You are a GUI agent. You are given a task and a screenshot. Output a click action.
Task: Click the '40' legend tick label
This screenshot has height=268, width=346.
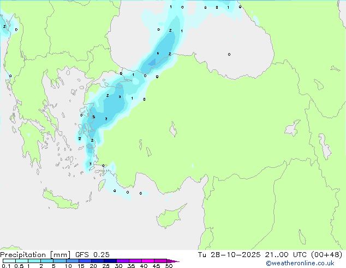pos(144,266)
